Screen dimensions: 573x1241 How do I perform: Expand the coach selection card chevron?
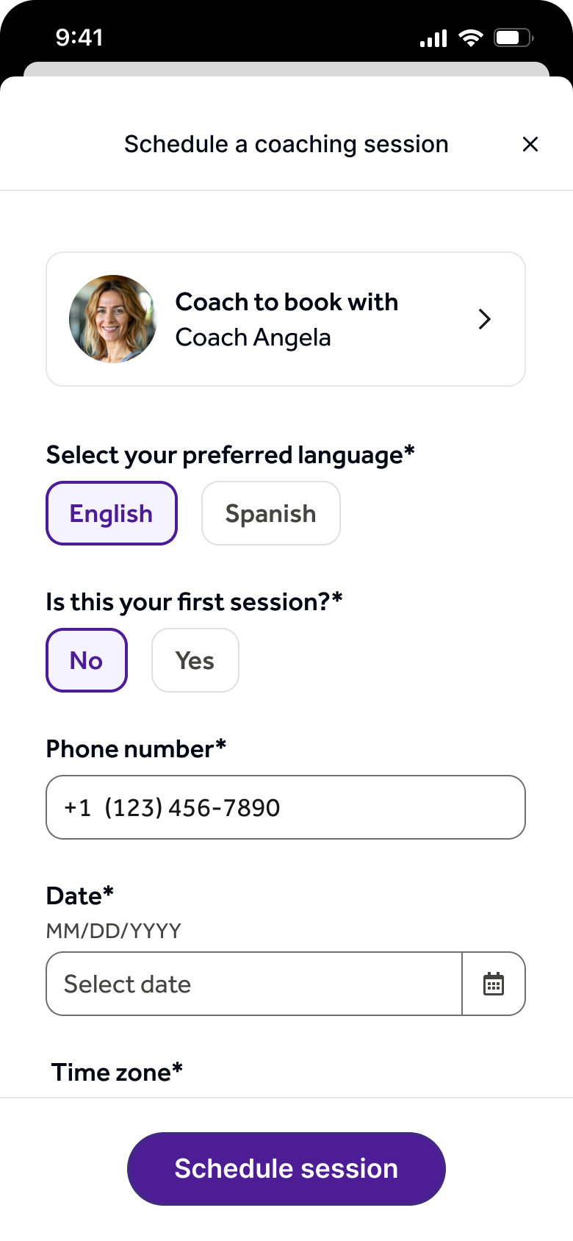[x=484, y=319]
